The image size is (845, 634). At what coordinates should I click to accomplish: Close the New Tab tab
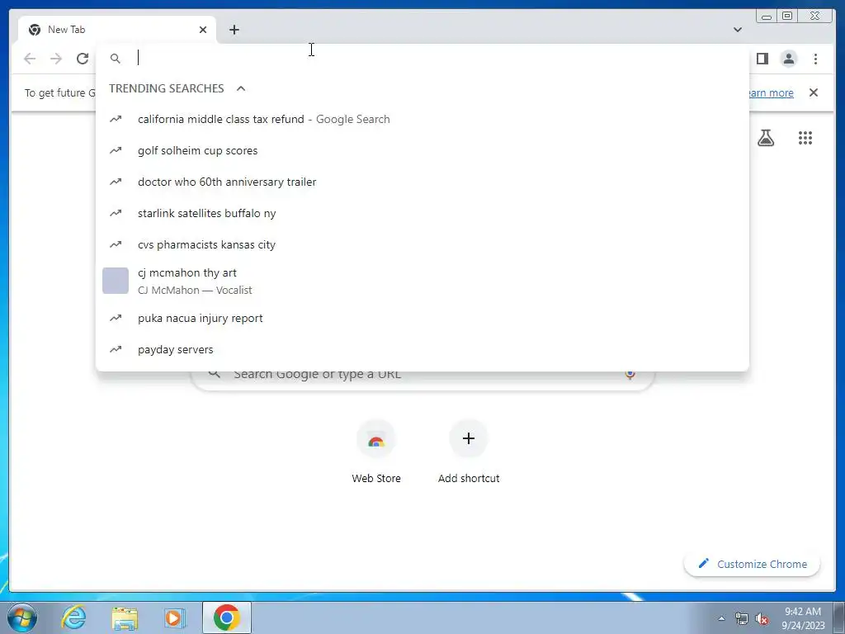(x=203, y=30)
